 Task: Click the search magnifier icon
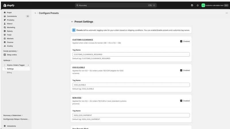[x=77, y=5]
